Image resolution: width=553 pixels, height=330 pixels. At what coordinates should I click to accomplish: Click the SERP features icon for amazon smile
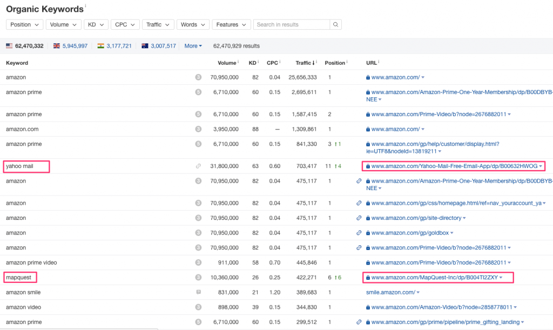click(x=198, y=292)
